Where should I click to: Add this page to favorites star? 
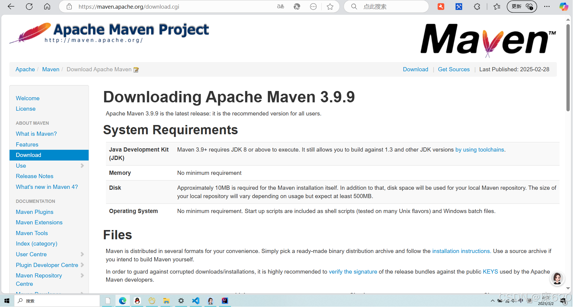[330, 7]
